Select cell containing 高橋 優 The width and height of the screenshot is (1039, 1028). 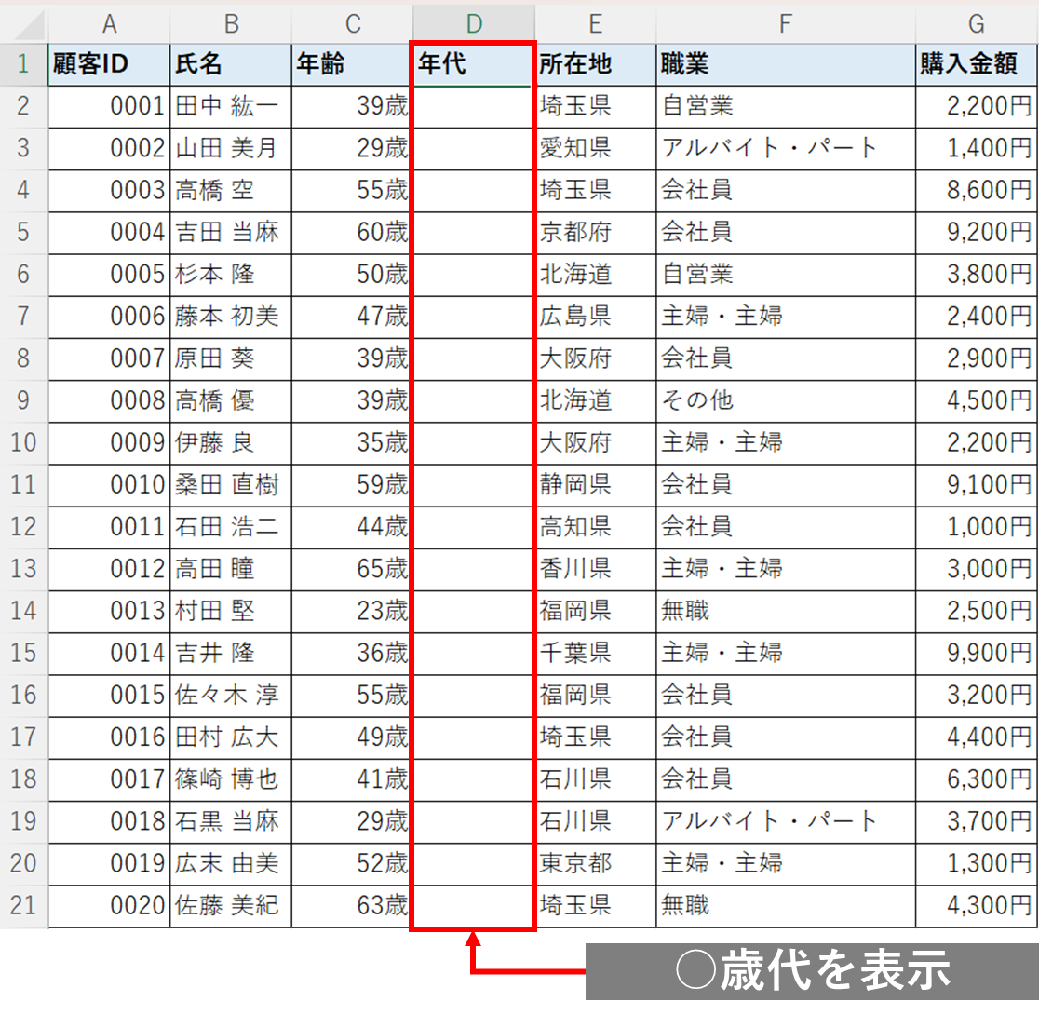(x=231, y=401)
